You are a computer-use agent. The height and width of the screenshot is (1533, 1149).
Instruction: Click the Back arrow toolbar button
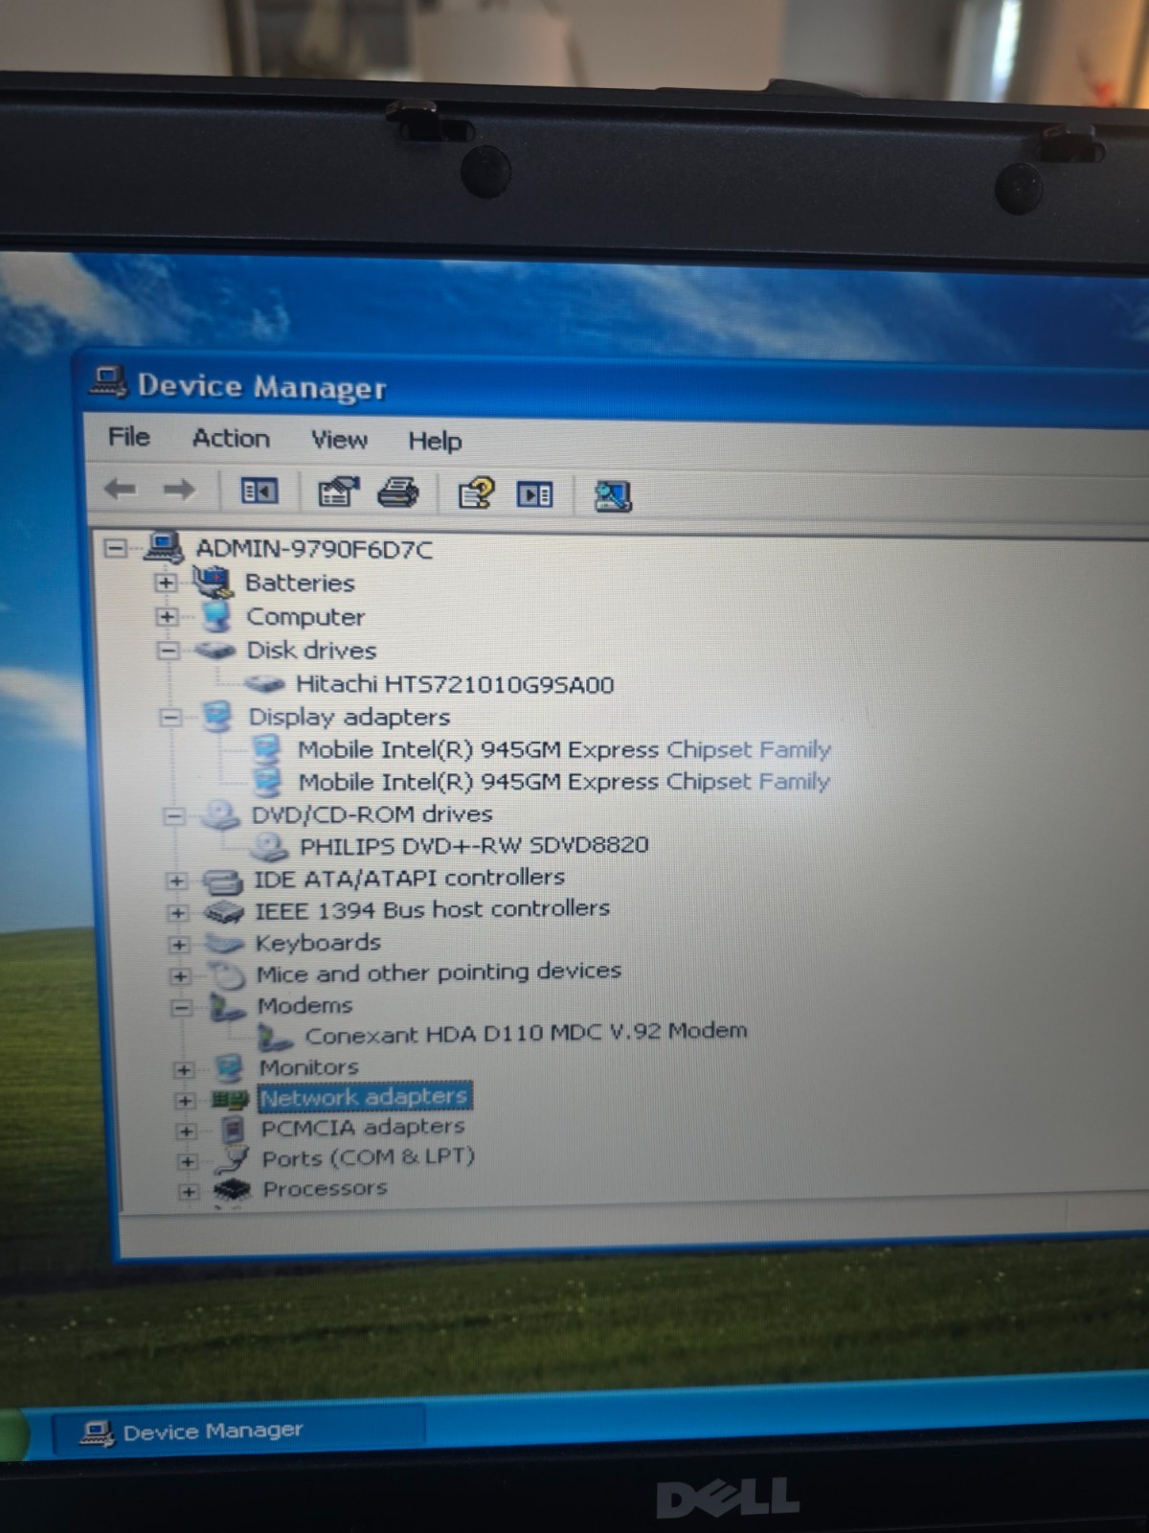(120, 490)
